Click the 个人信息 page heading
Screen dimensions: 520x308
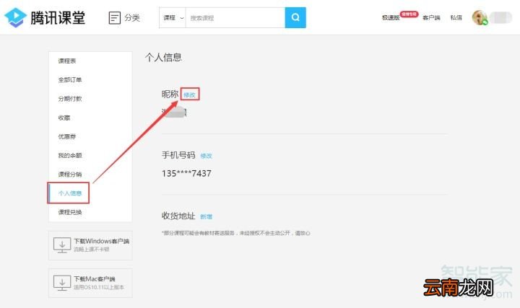163,57
